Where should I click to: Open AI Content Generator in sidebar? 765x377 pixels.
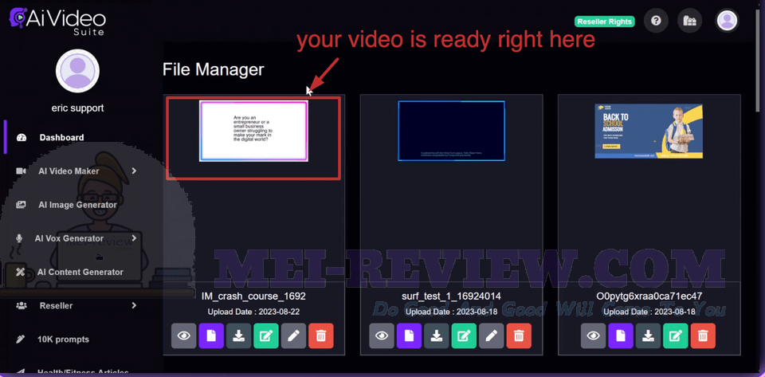(80, 272)
